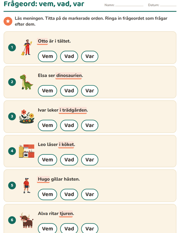180x233 pixels.
Task: Choose Vem for Hugo gillar hästen
Action: 48,194
